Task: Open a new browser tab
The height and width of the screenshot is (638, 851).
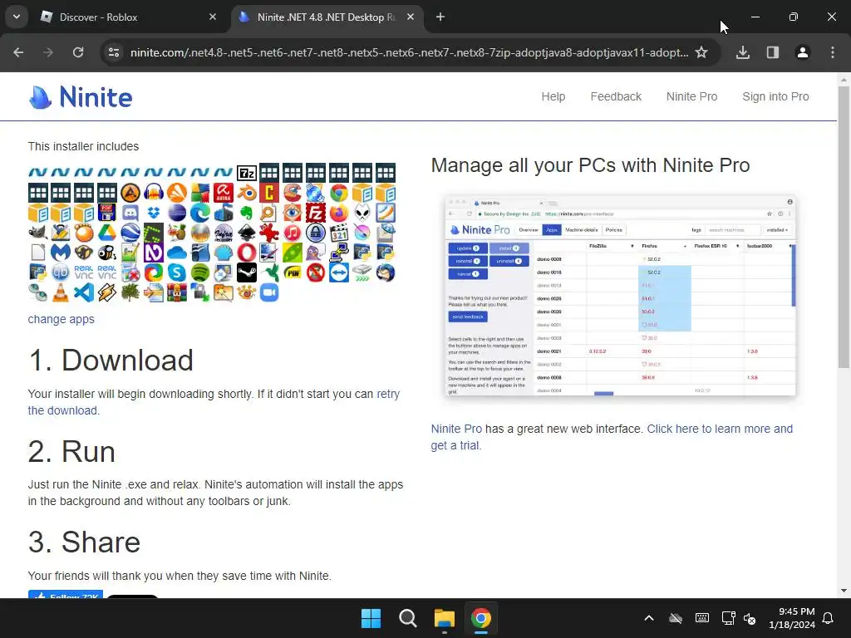Action: pyautogui.click(x=440, y=17)
